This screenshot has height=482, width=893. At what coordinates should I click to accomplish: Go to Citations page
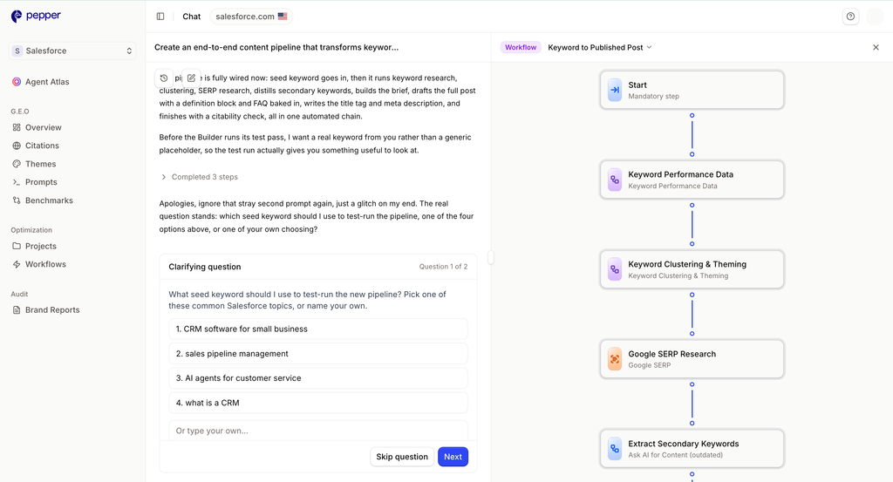click(x=42, y=146)
